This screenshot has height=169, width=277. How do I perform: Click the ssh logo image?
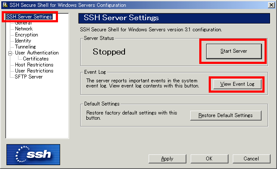(x=33, y=154)
